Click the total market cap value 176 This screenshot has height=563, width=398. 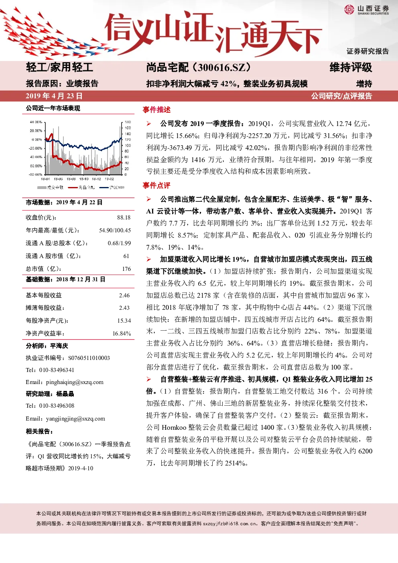126,269
